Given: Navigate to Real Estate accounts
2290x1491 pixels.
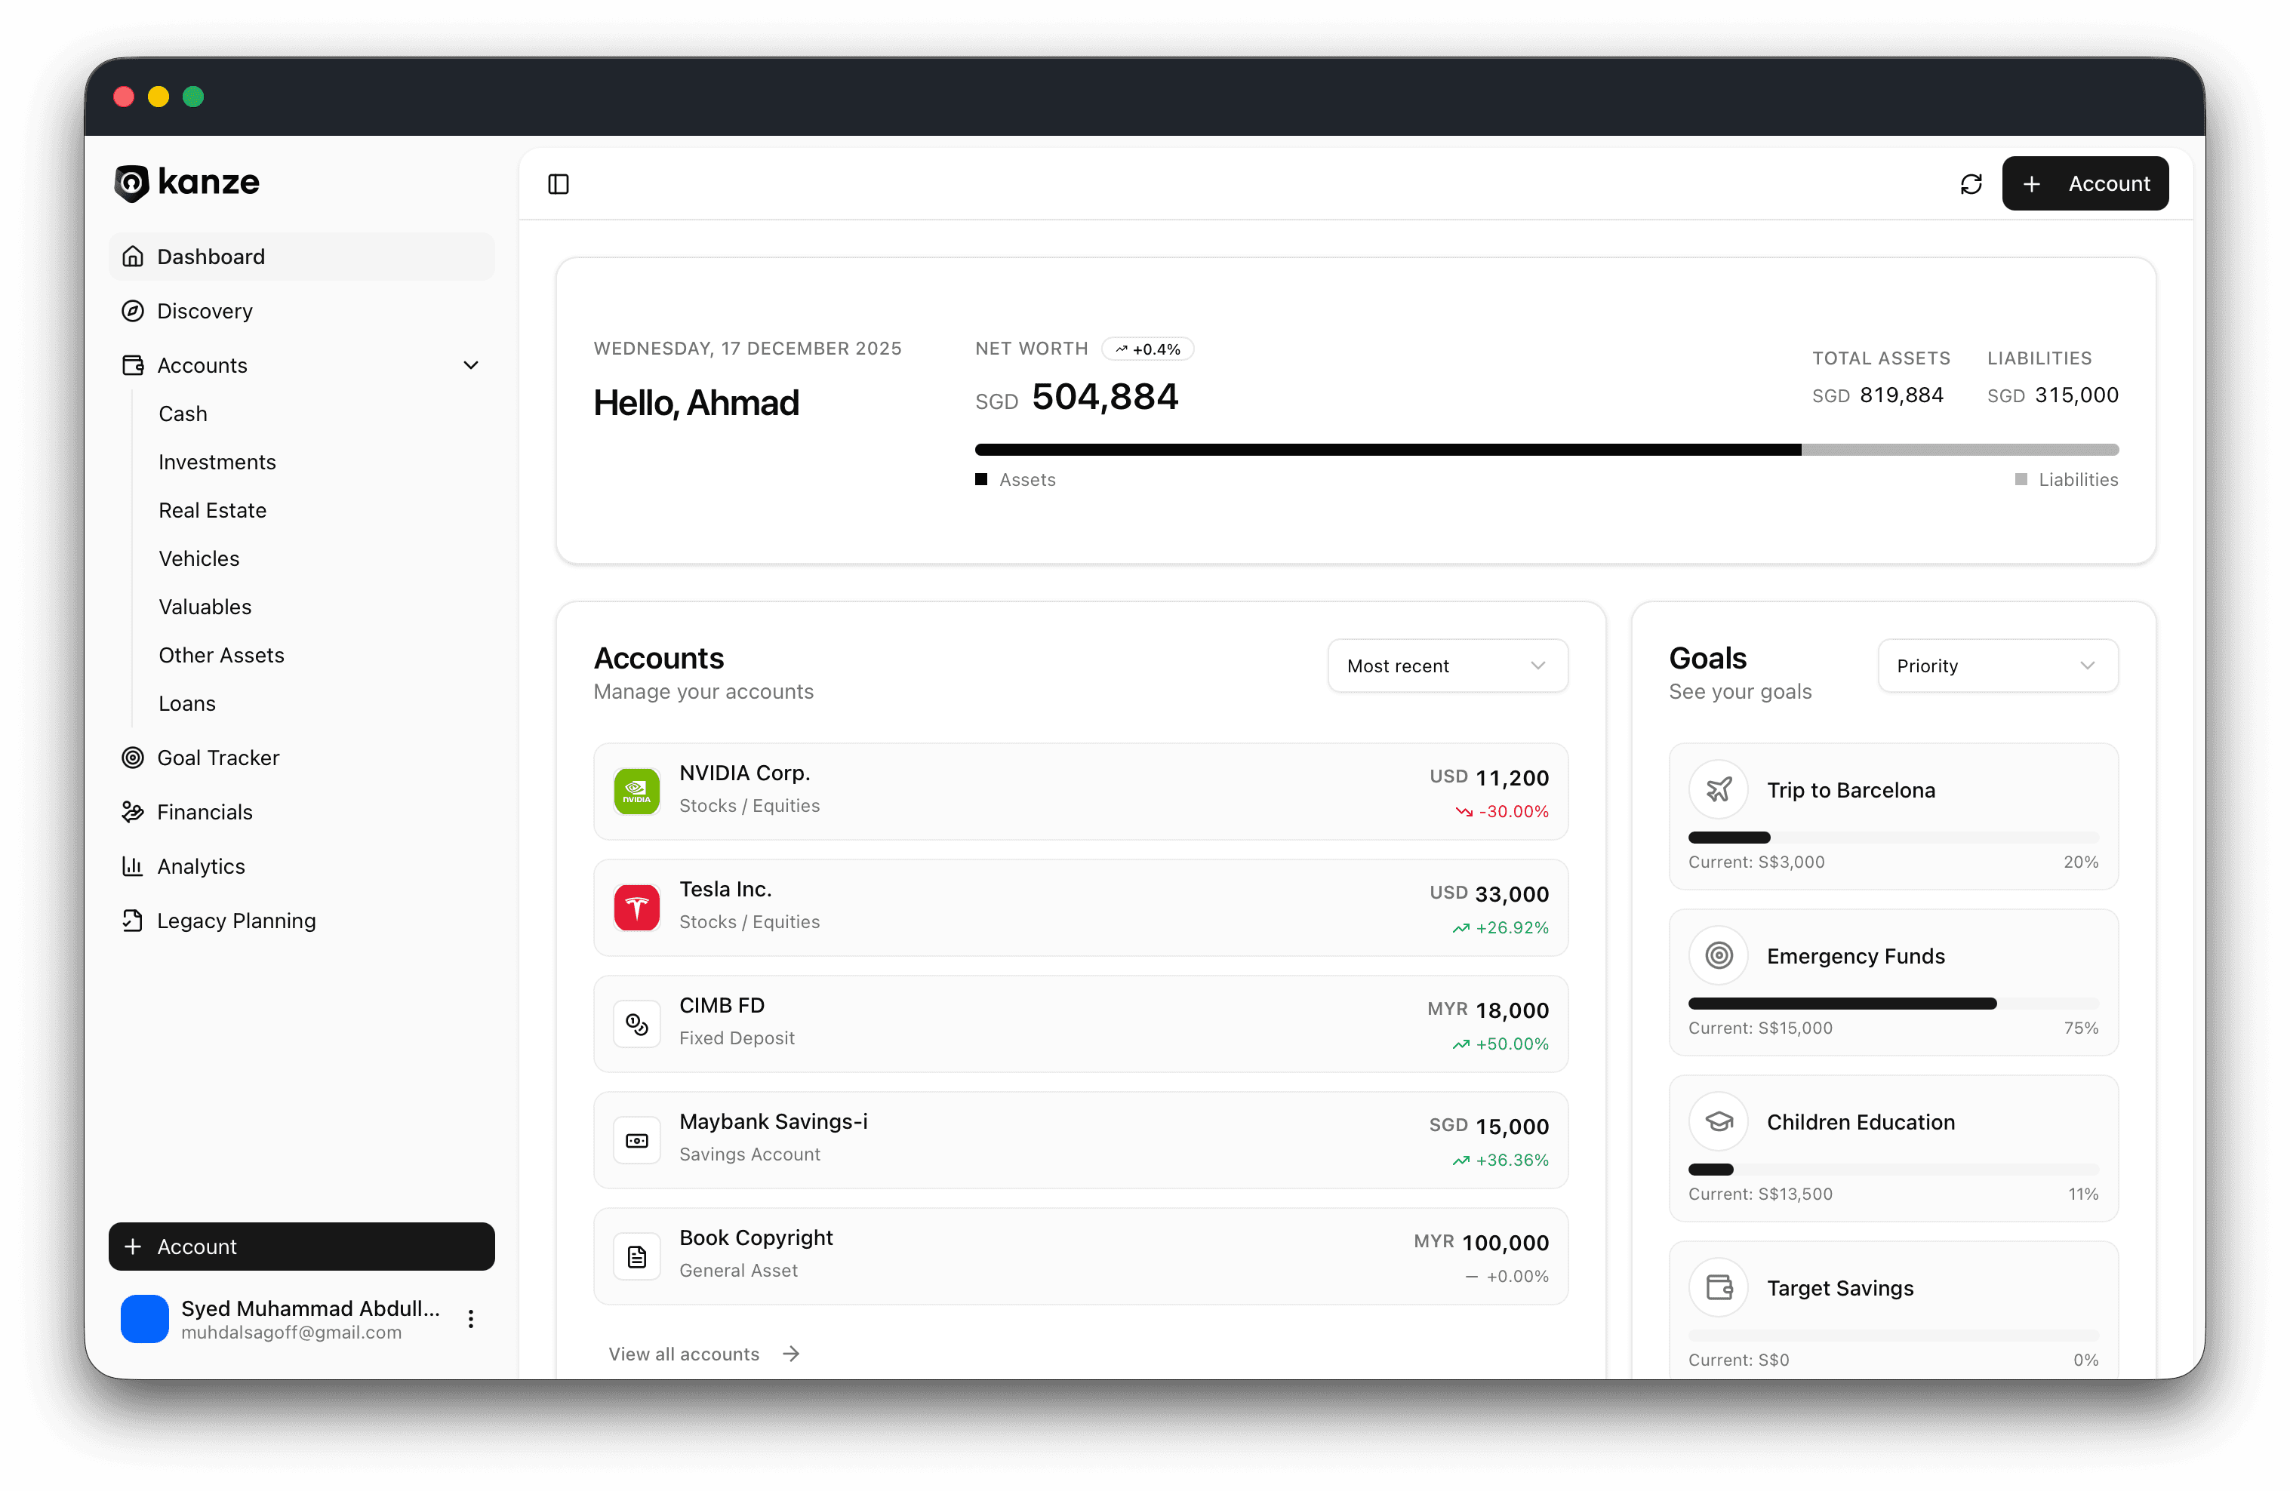Looking at the screenshot, I should pos(213,510).
